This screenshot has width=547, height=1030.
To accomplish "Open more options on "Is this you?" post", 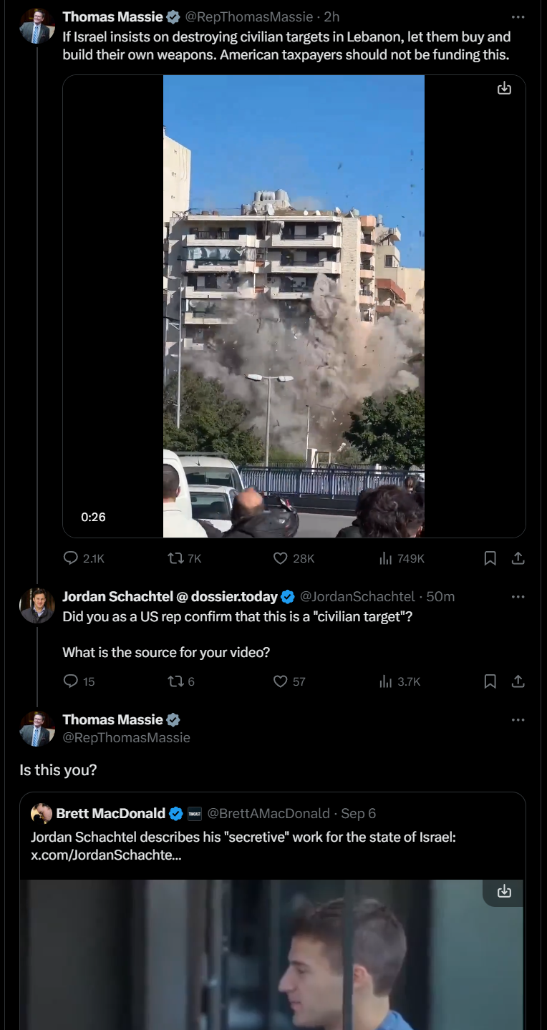I will point(518,720).
